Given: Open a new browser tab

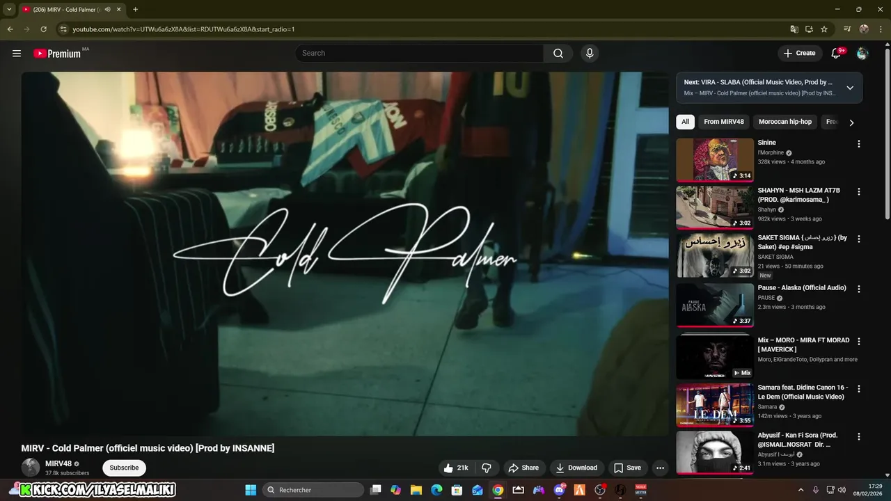Looking at the screenshot, I should point(135,10).
